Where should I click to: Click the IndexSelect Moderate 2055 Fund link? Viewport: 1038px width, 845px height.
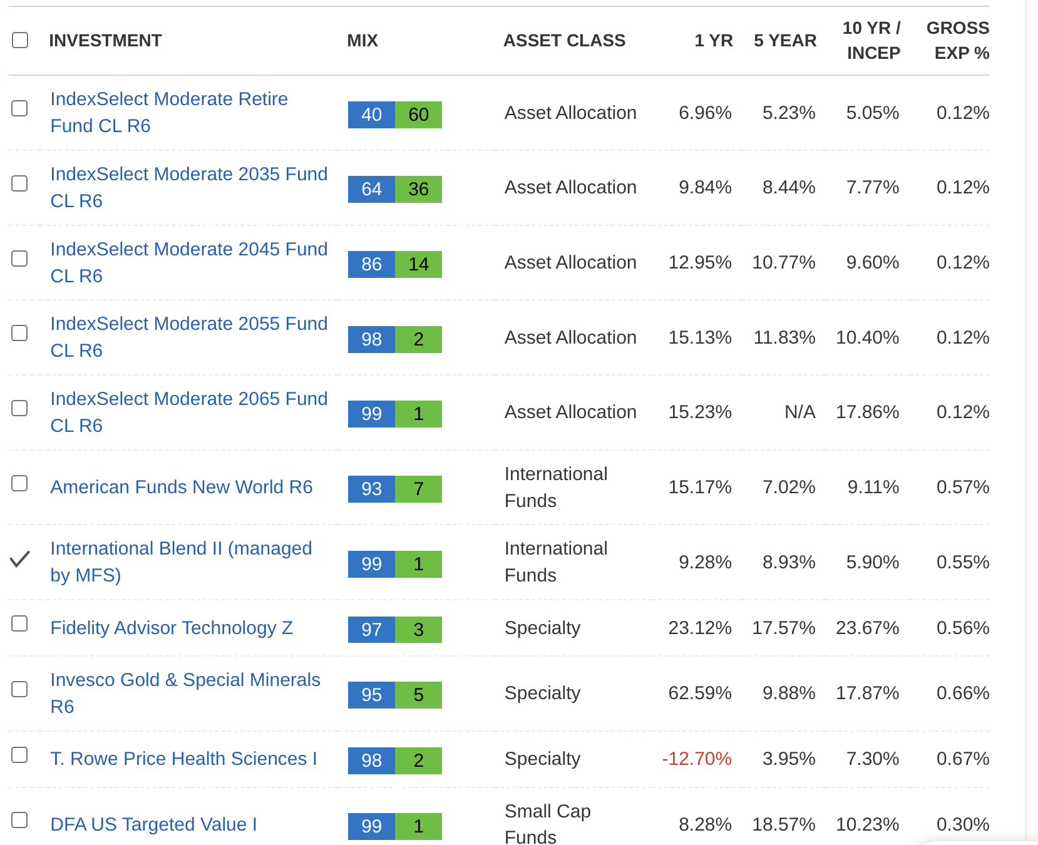tap(189, 337)
